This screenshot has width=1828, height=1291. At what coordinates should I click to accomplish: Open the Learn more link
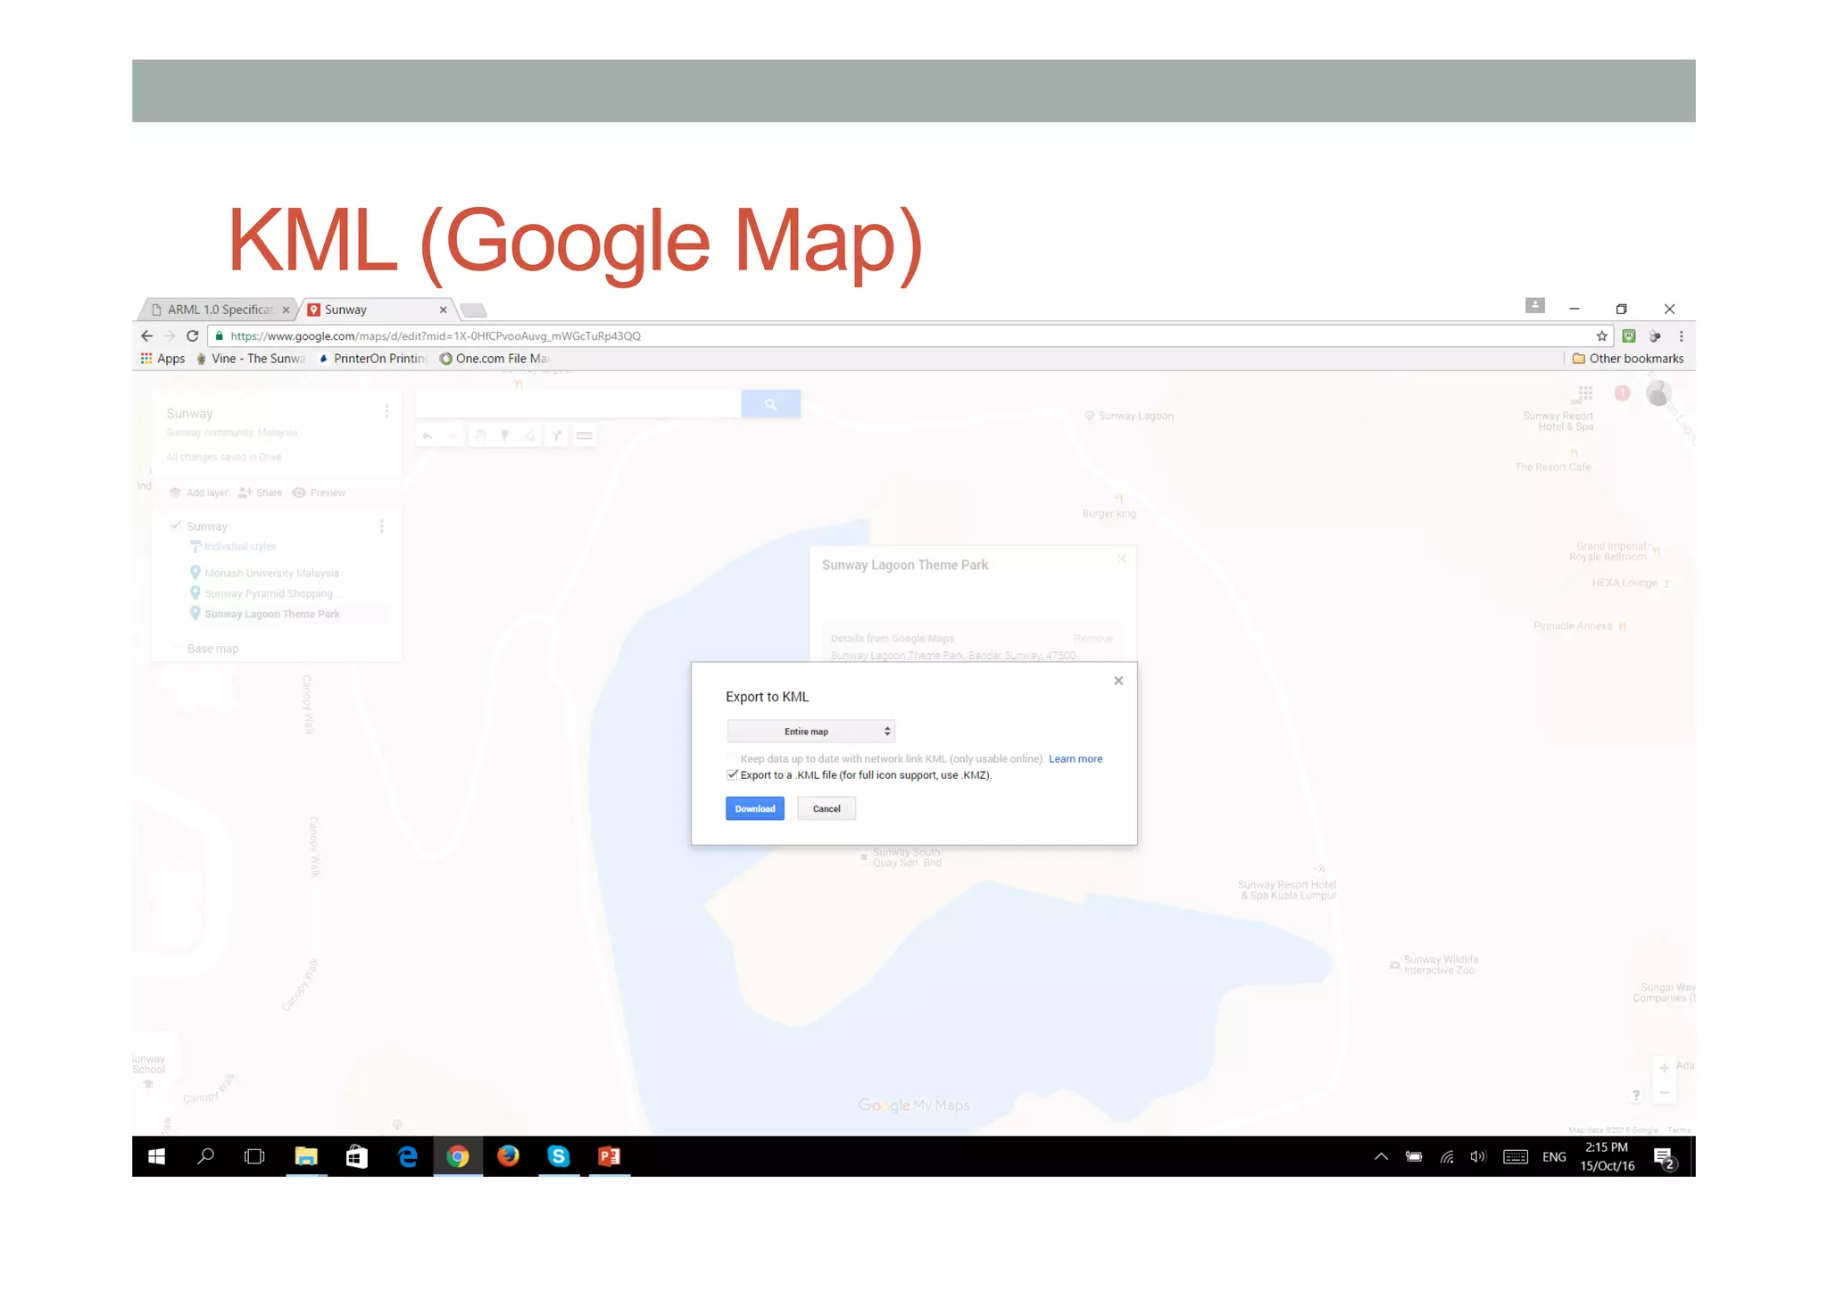(1076, 758)
